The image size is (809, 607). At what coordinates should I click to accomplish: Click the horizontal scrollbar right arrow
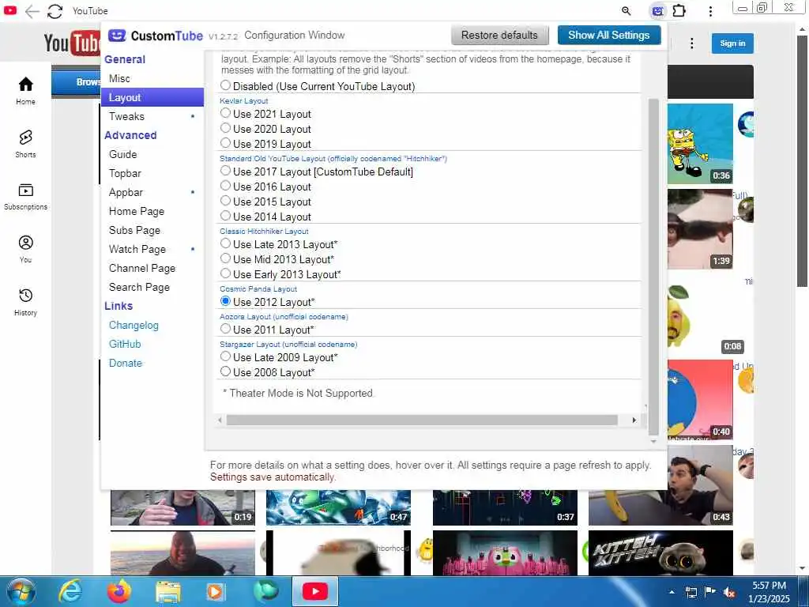coord(634,420)
